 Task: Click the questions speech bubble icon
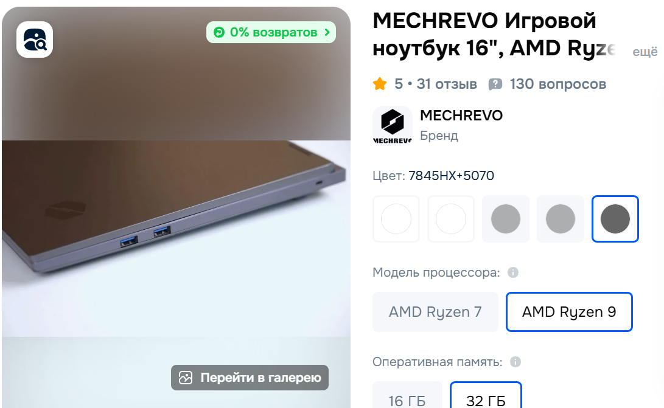pyautogui.click(x=495, y=85)
